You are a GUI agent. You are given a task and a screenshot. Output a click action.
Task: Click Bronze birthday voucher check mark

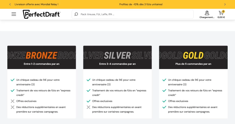13,80
